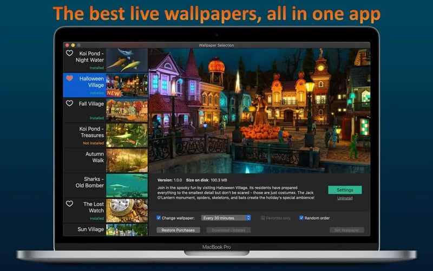Uncheck the Change wallpaper checkbox
The width and height of the screenshot is (433, 271).
[x=159, y=218]
